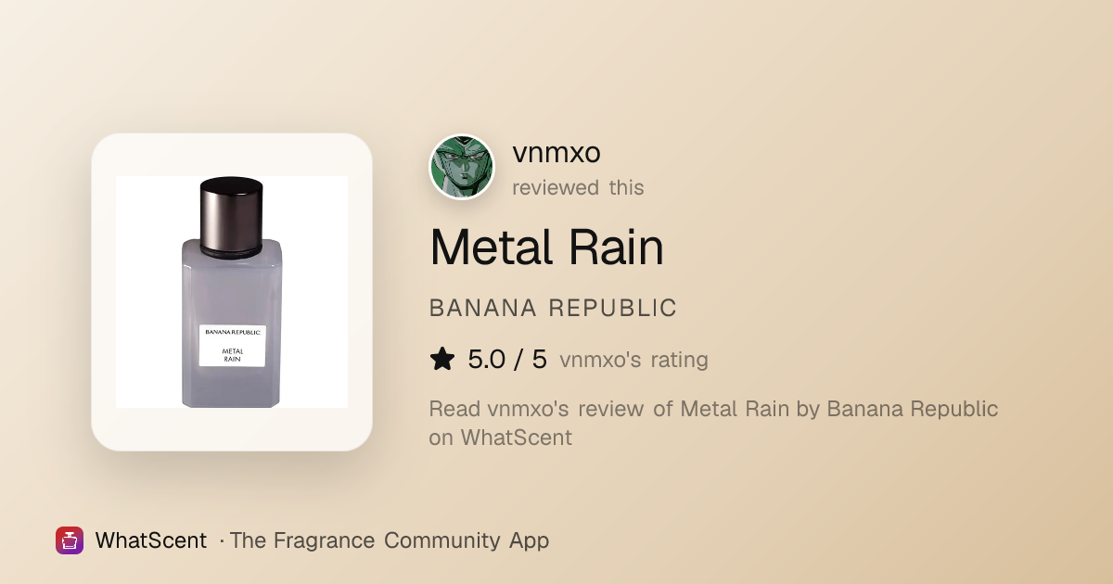Viewport: 1113px width, 584px height.
Task: Click the frosted glass bottle body
Action: point(232,323)
